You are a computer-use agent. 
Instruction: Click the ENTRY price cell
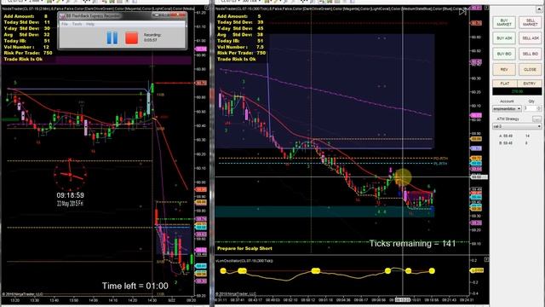(x=530, y=84)
